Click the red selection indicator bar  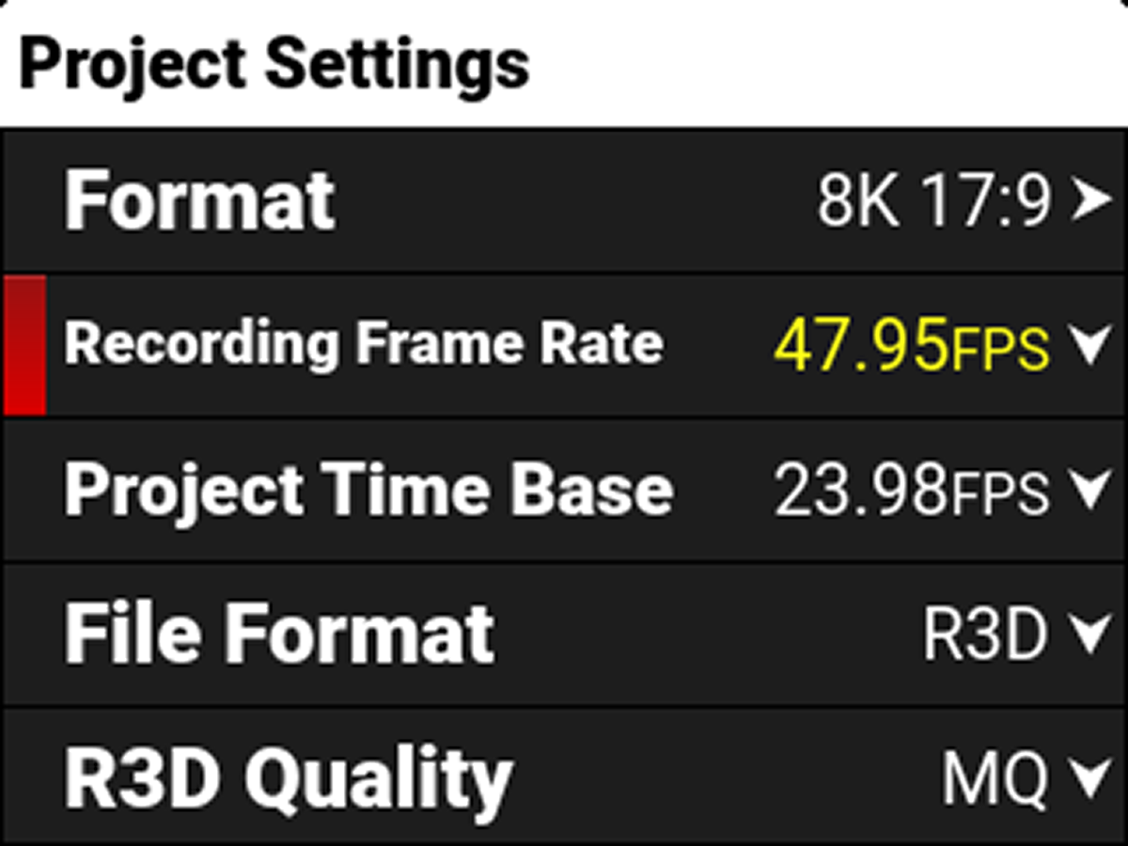tap(24, 345)
